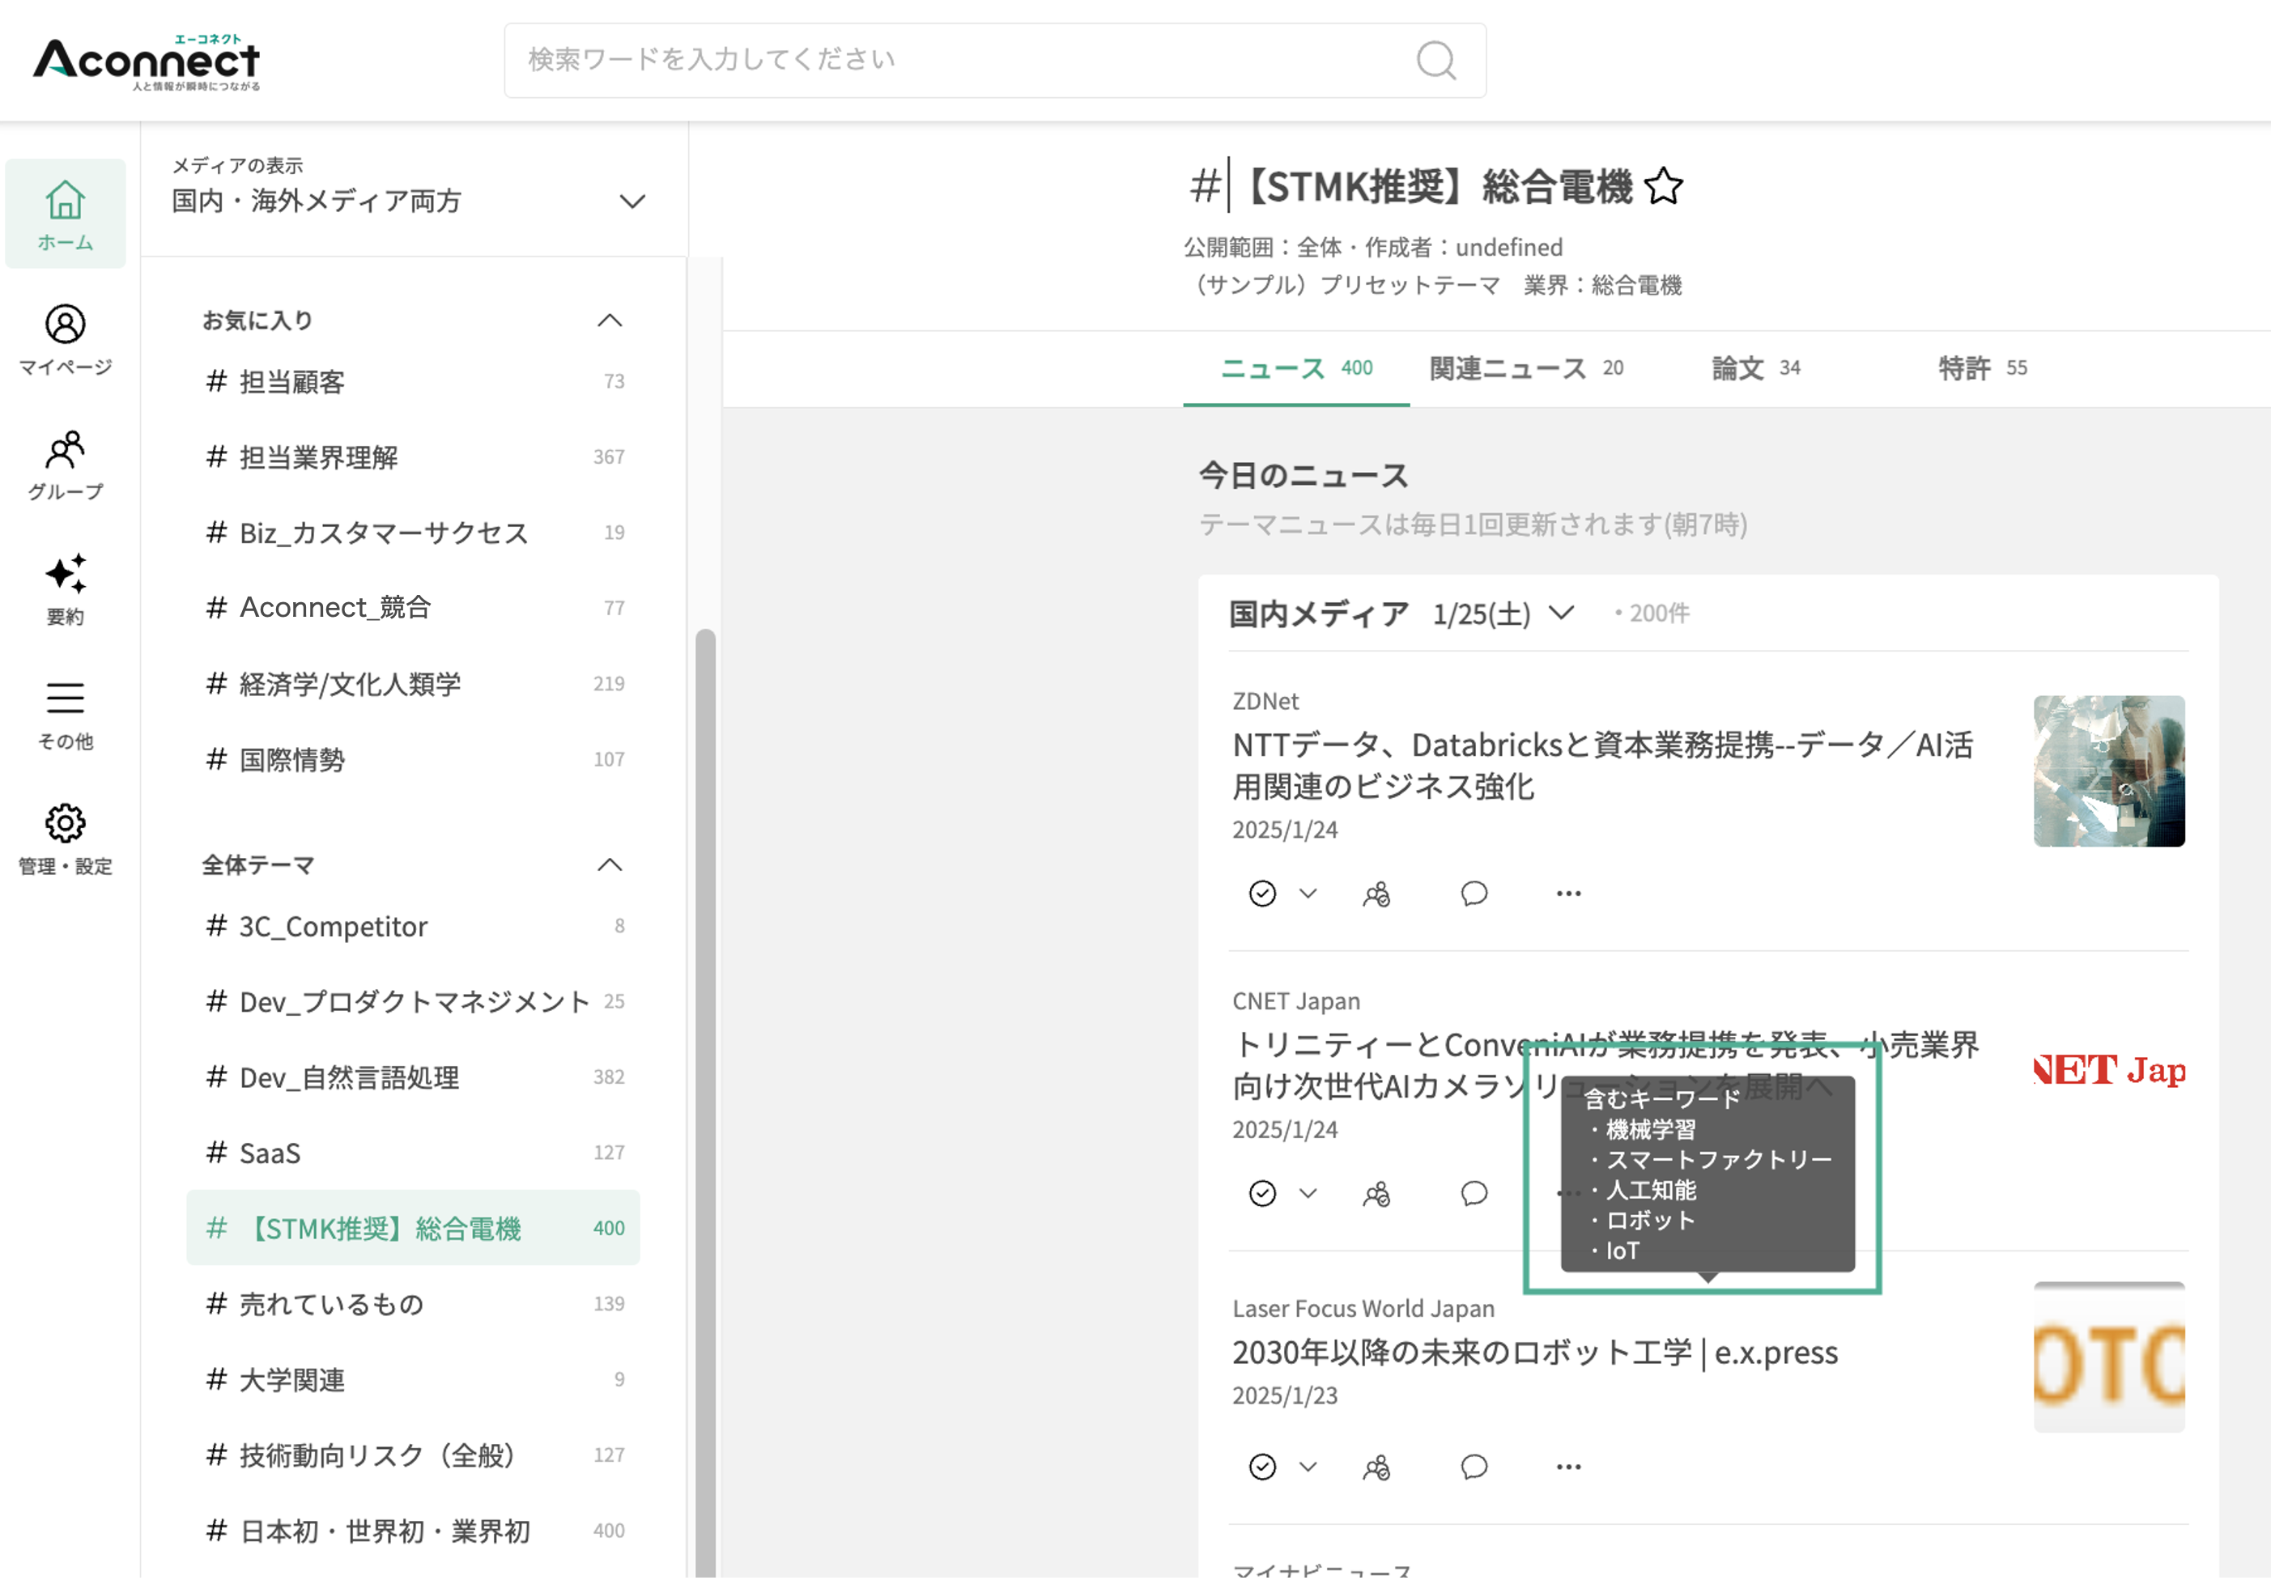Open the トリニティーとConveniAI article headline

(1605, 1065)
